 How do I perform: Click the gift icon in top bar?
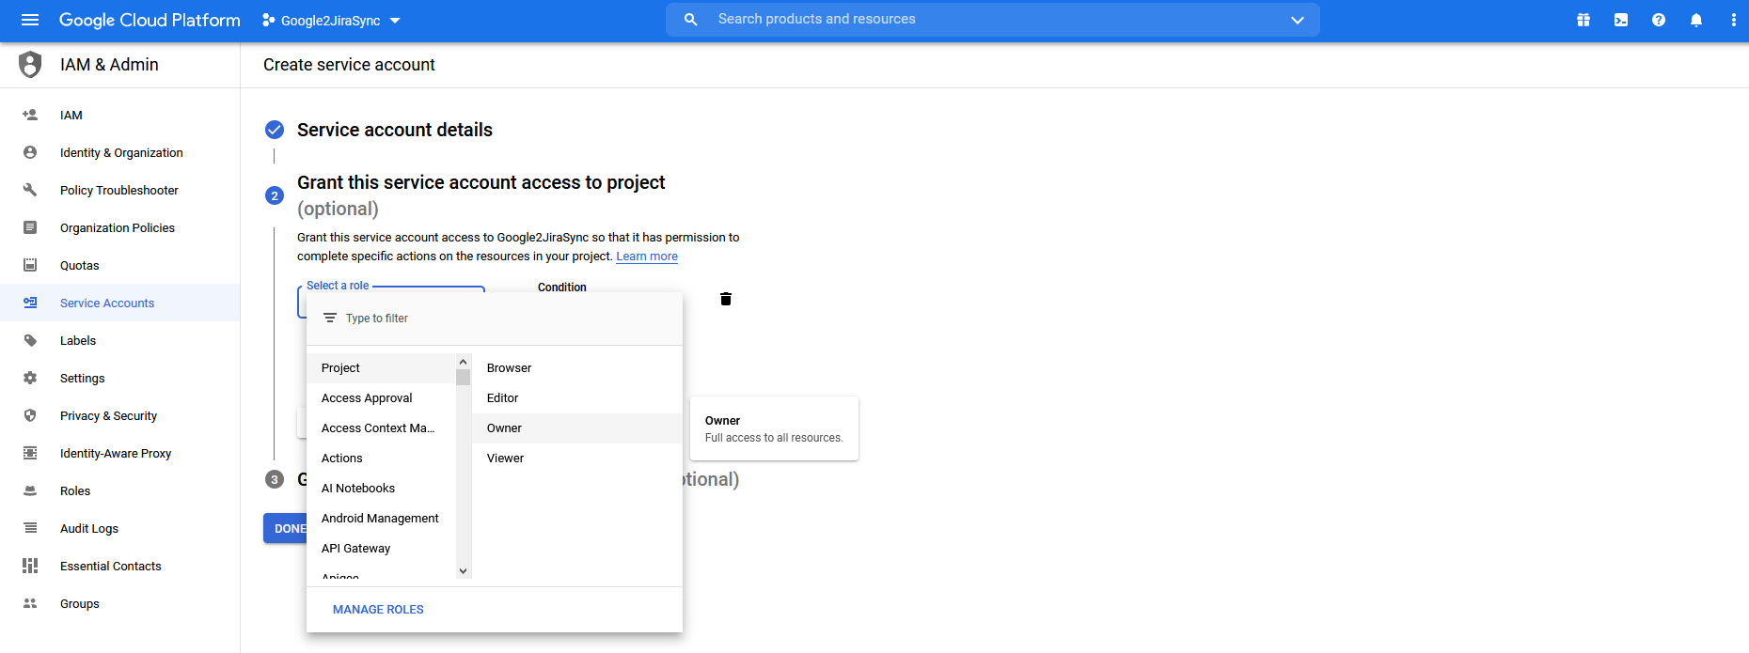coord(1584,20)
